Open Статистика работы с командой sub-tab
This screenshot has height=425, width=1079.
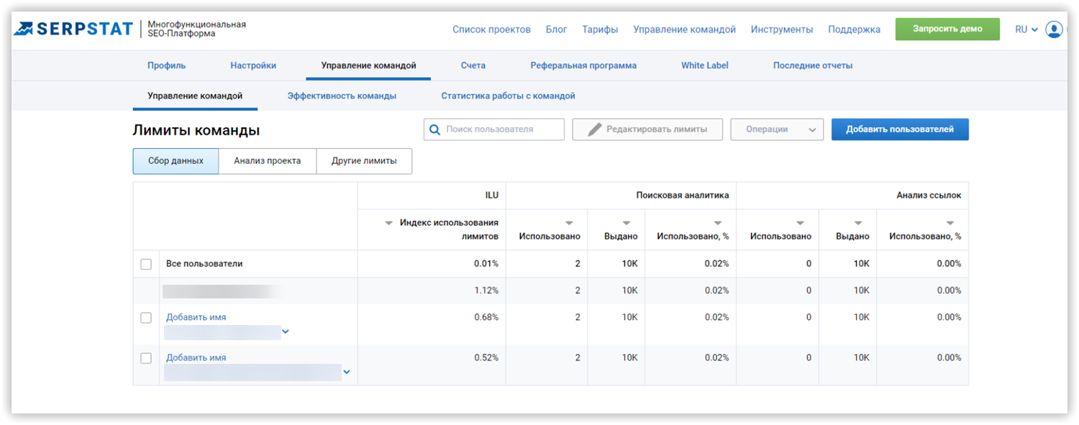508,96
